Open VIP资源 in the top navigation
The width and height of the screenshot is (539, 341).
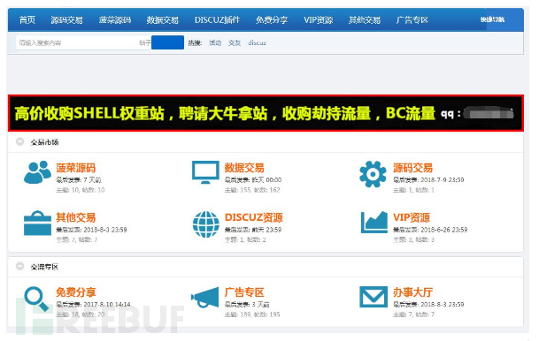319,20
